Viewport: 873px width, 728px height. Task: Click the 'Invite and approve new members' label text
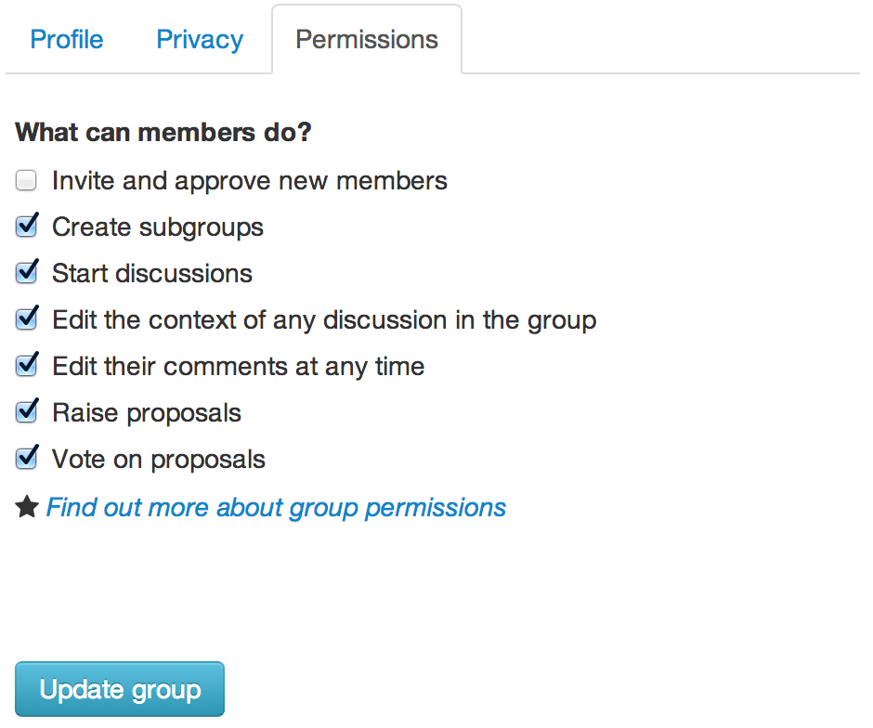pyautogui.click(x=250, y=181)
